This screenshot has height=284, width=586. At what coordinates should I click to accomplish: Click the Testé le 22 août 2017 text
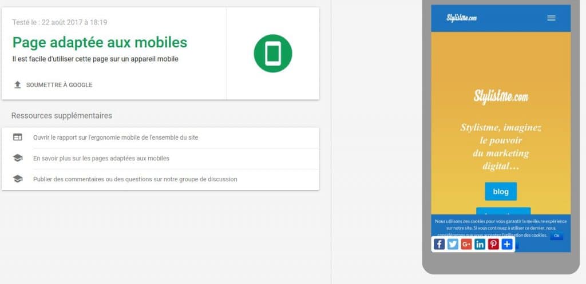[x=60, y=22]
